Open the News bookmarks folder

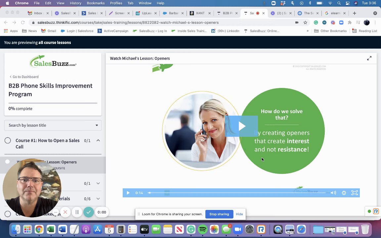29,31
